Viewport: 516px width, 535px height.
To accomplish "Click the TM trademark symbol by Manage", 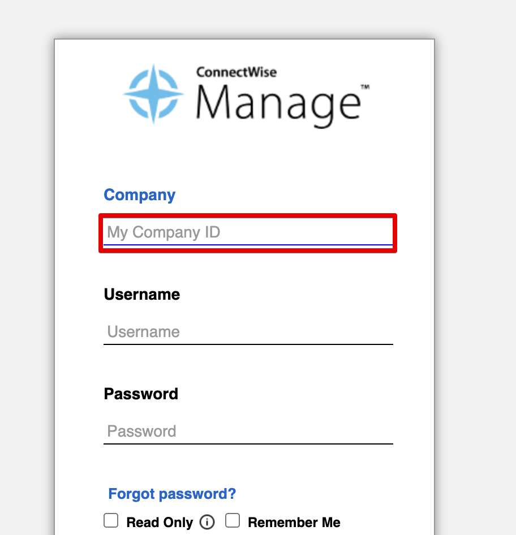I will (365, 88).
